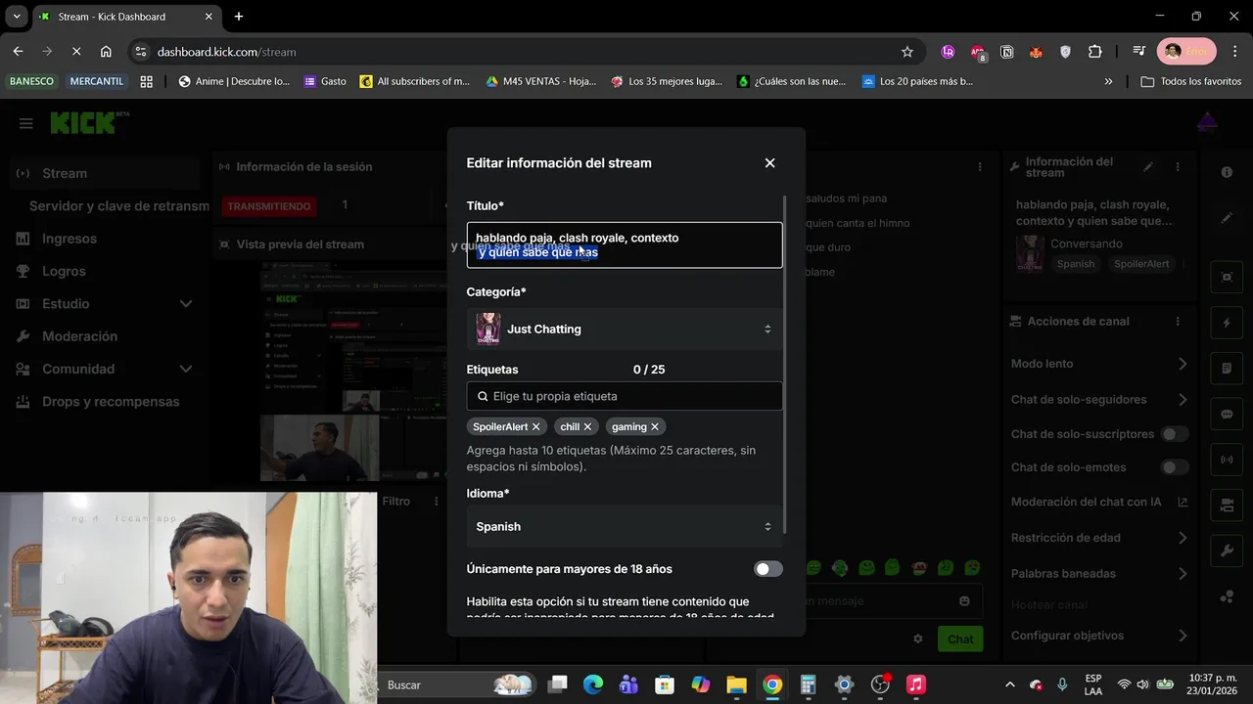Viewport: 1253px width, 704px height.
Task: Open Notion extension icon
Action: tap(1006, 52)
